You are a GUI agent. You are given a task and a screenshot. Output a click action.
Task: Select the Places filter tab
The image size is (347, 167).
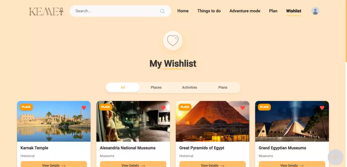click(x=156, y=87)
